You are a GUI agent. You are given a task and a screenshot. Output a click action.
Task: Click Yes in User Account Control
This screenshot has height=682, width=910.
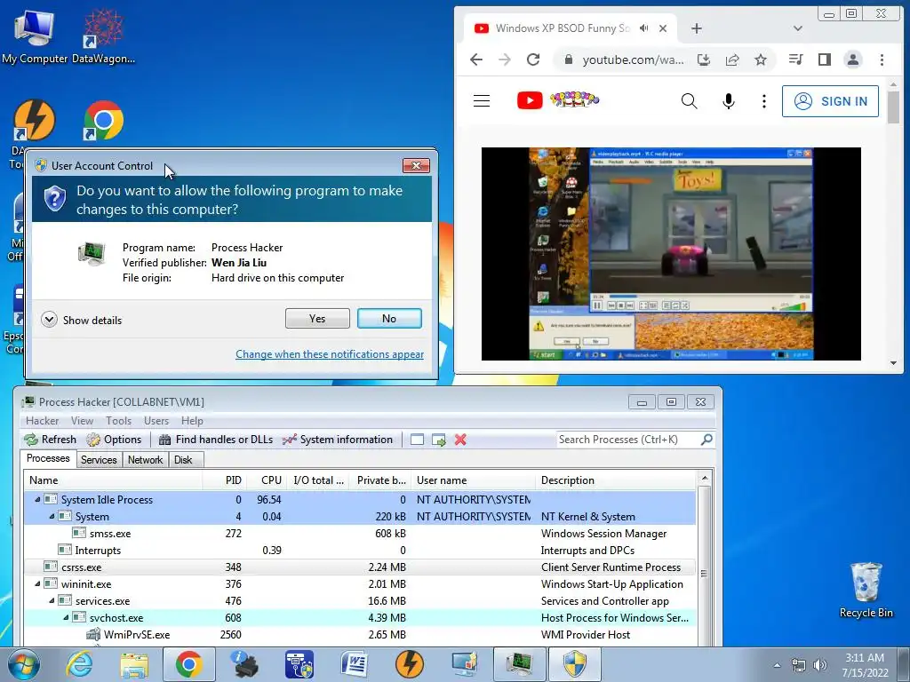317,319
